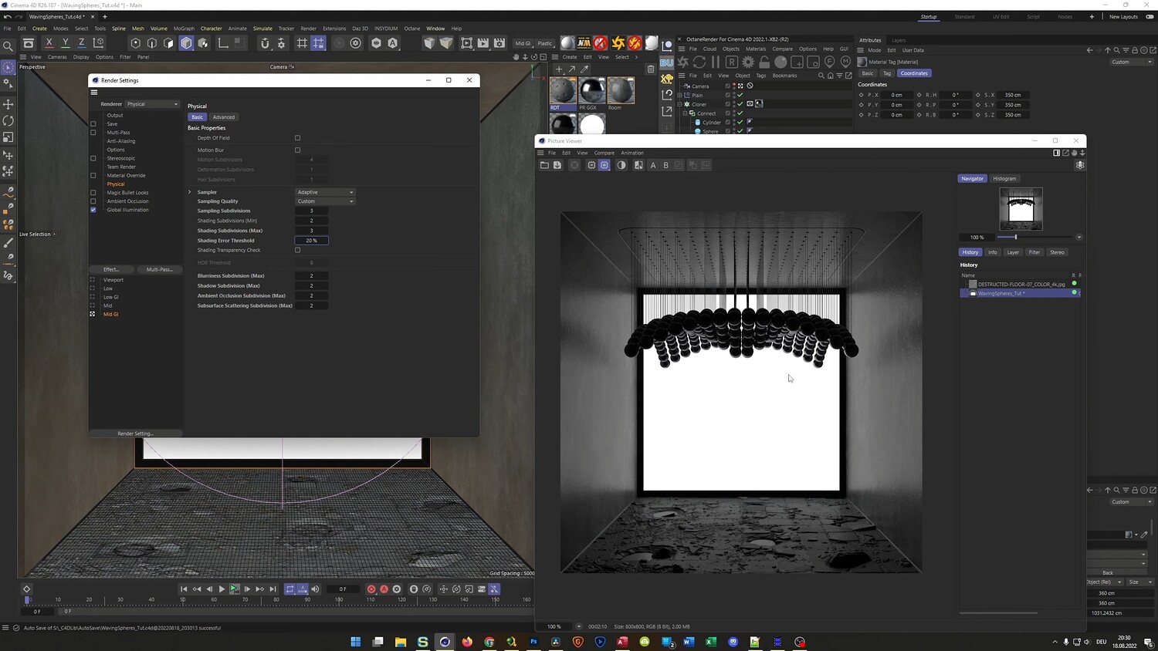The image size is (1158, 651).
Task: Open the MoGraph menu
Action: coord(184,29)
